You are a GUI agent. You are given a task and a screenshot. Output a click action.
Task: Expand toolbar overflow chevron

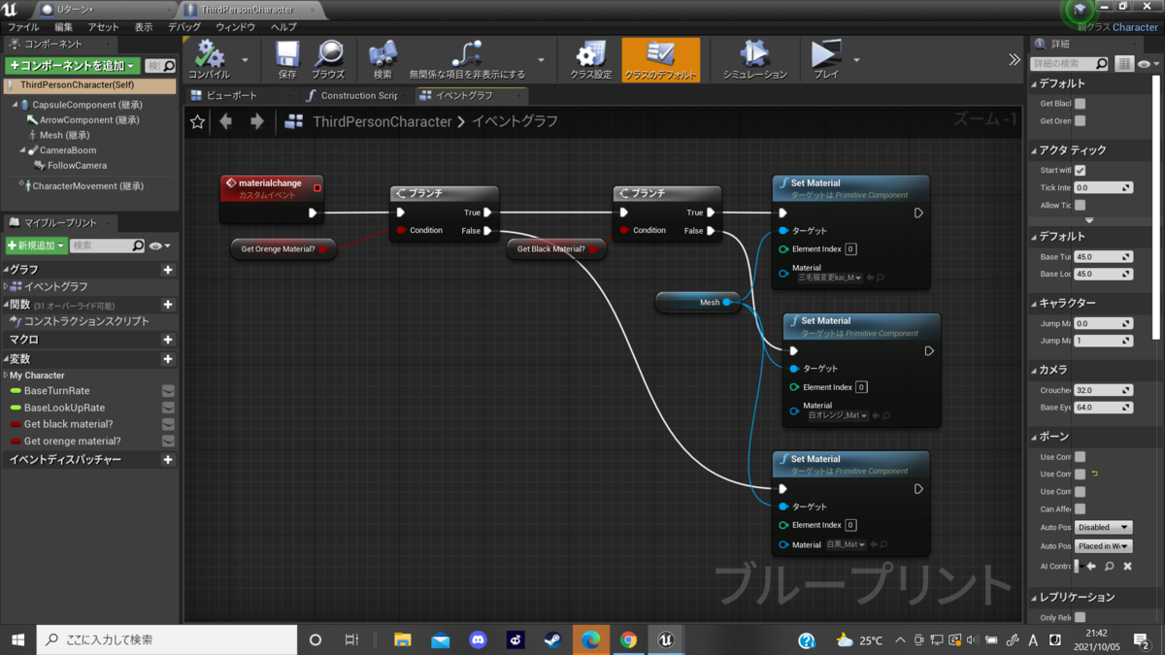click(x=1015, y=59)
